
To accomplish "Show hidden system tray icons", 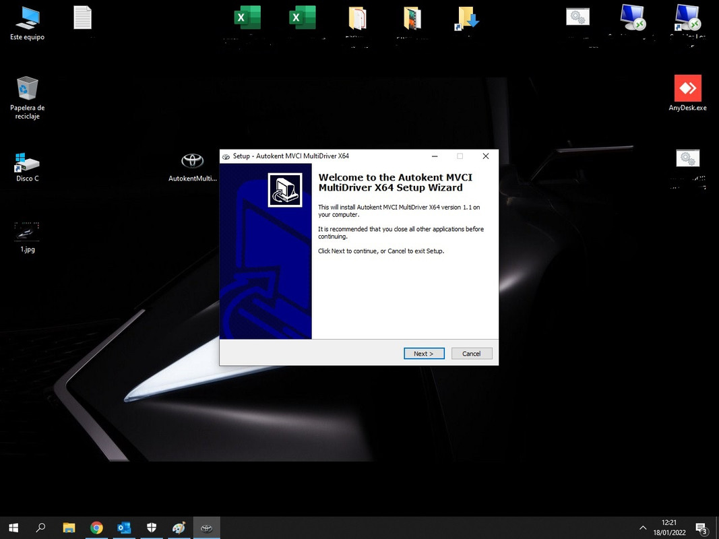I will pos(643,528).
